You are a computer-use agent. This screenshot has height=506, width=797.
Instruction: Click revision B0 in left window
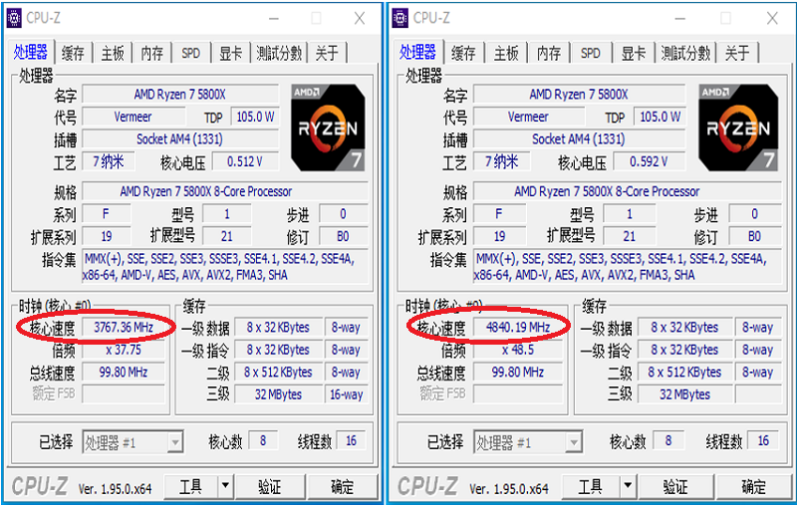[x=343, y=236]
